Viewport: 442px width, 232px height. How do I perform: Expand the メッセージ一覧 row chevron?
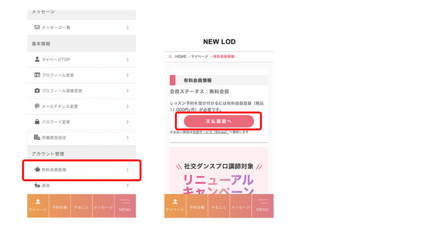127,27
